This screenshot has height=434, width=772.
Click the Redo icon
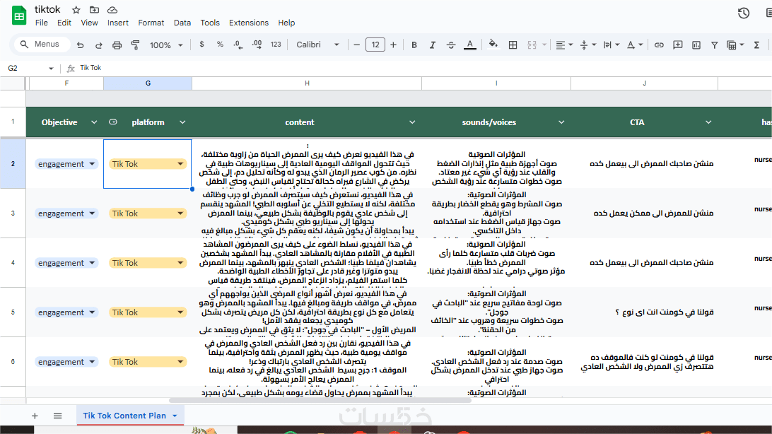98,45
